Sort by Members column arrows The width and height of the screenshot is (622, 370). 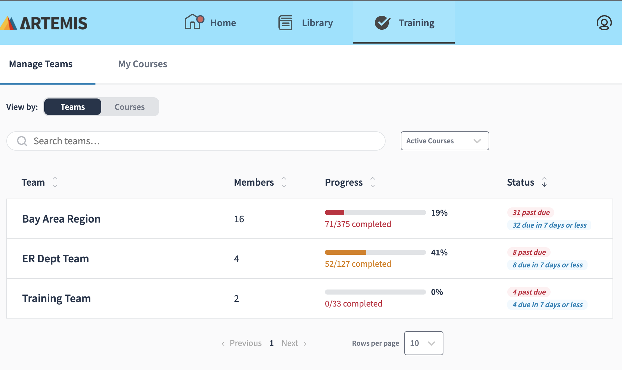(284, 182)
